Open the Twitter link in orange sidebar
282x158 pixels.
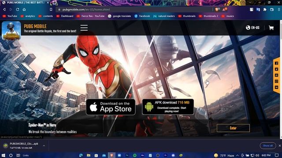[x=276, y=69]
